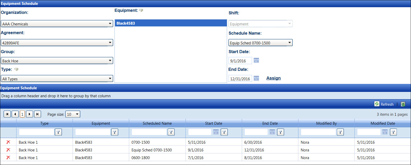Open the Start Date calendar picker above Assign
This screenshot has height=165, width=411.
pos(256,61)
